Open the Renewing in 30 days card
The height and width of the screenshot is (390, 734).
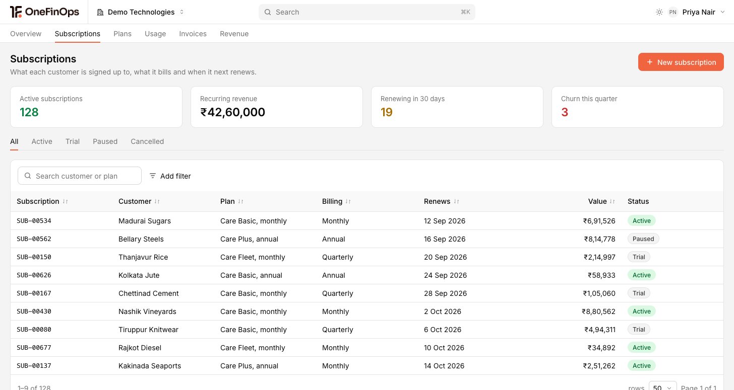tap(457, 107)
